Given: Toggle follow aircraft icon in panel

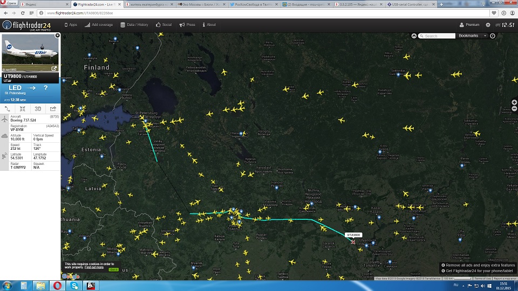Looking at the screenshot, I should click(23, 109).
